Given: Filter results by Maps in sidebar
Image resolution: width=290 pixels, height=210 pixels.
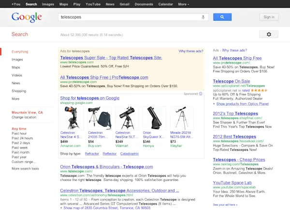Looking at the screenshot, I should (x=16, y=67).
